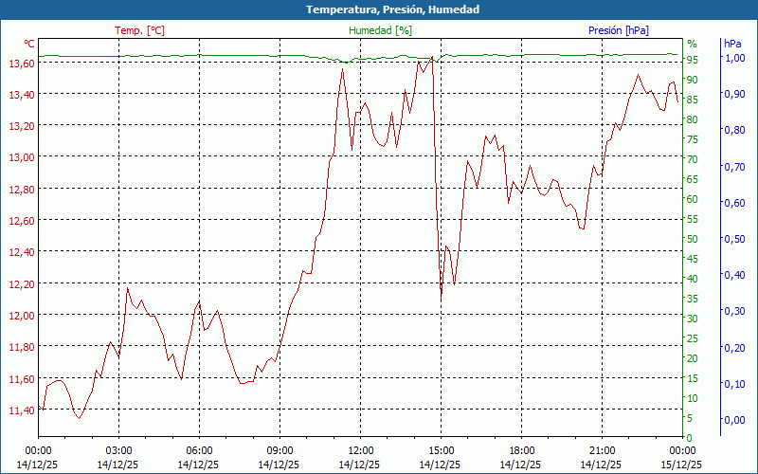Click the 12:00 time axis label
The image size is (758, 474).
click(360, 450)
